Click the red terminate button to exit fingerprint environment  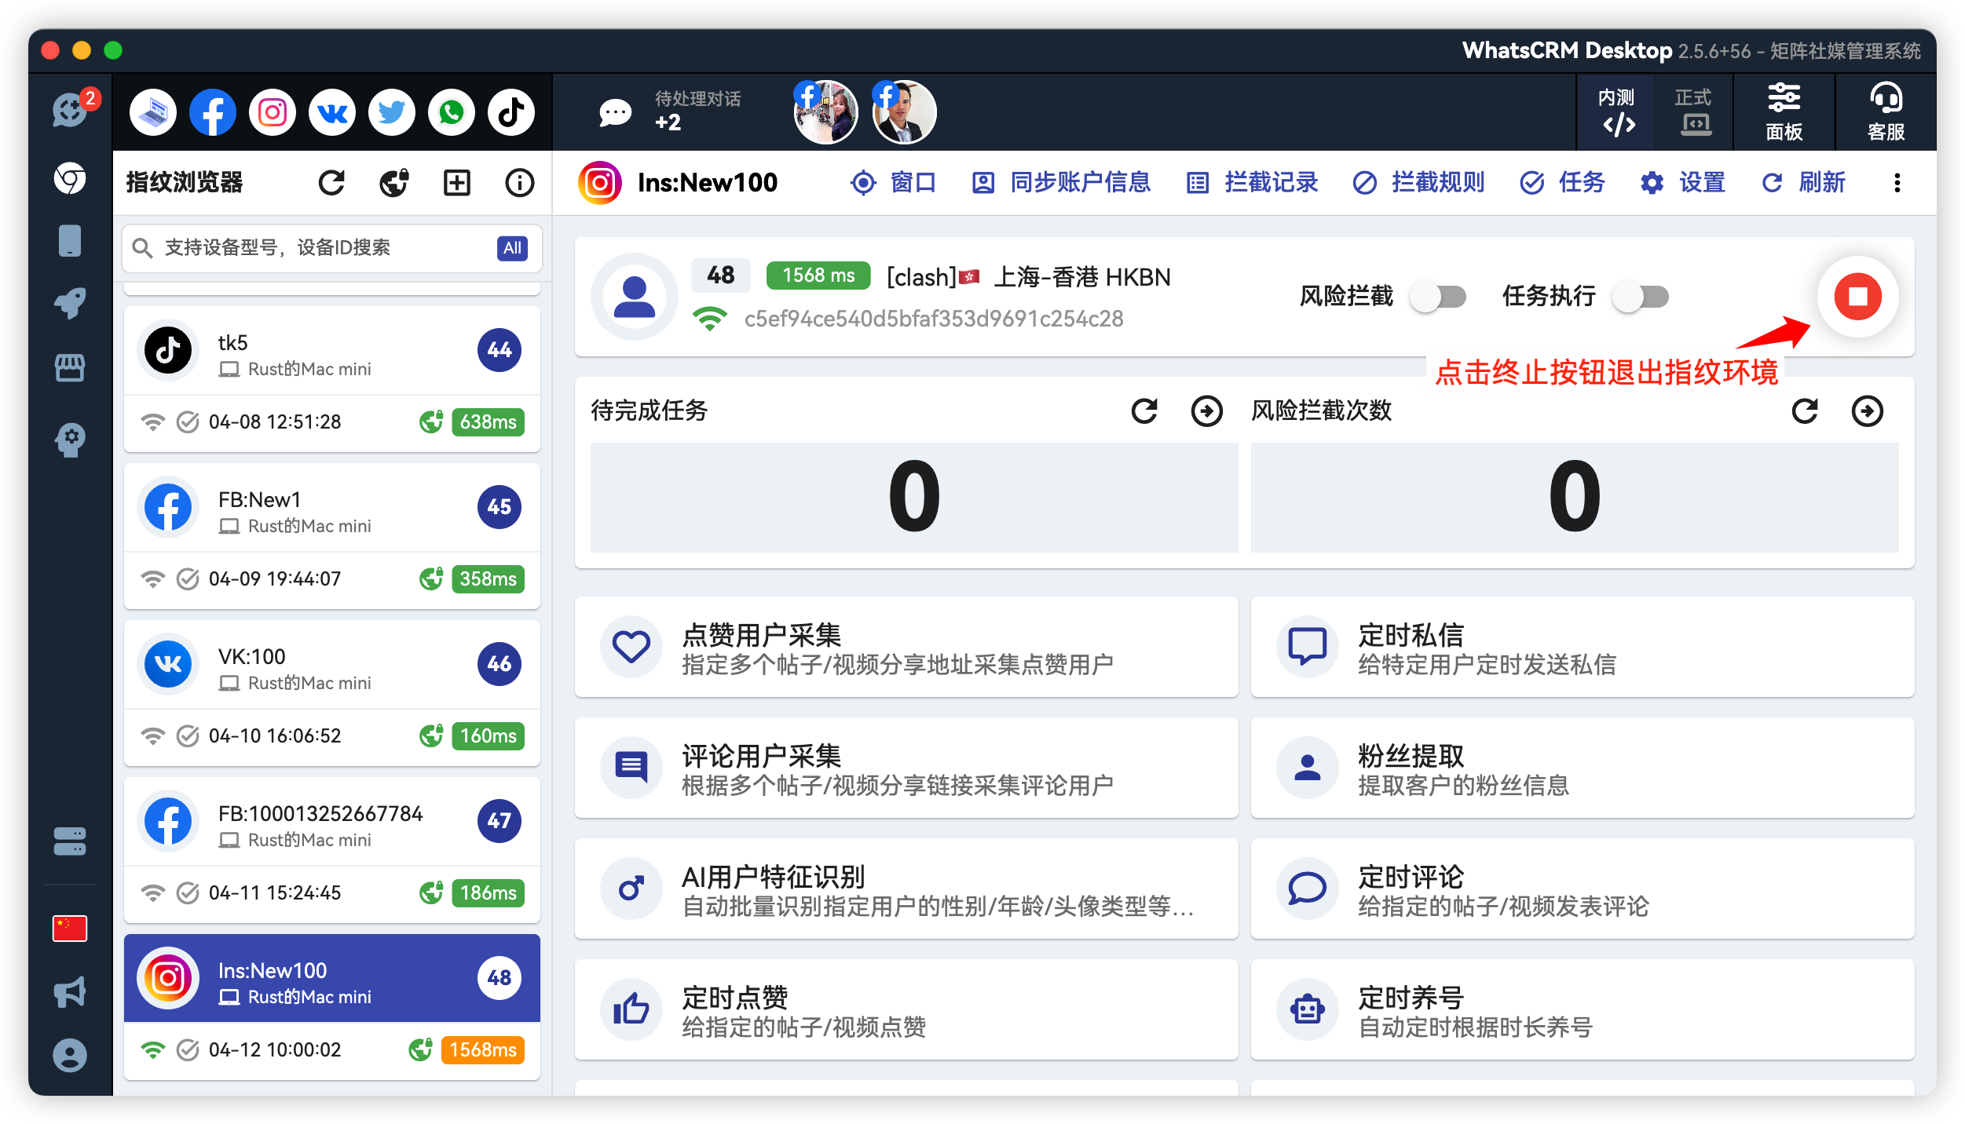(1856, 296)
